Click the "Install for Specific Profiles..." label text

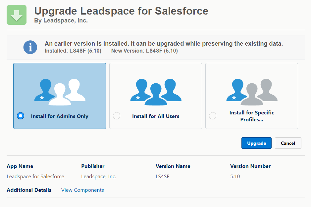(x=252, y=116)
